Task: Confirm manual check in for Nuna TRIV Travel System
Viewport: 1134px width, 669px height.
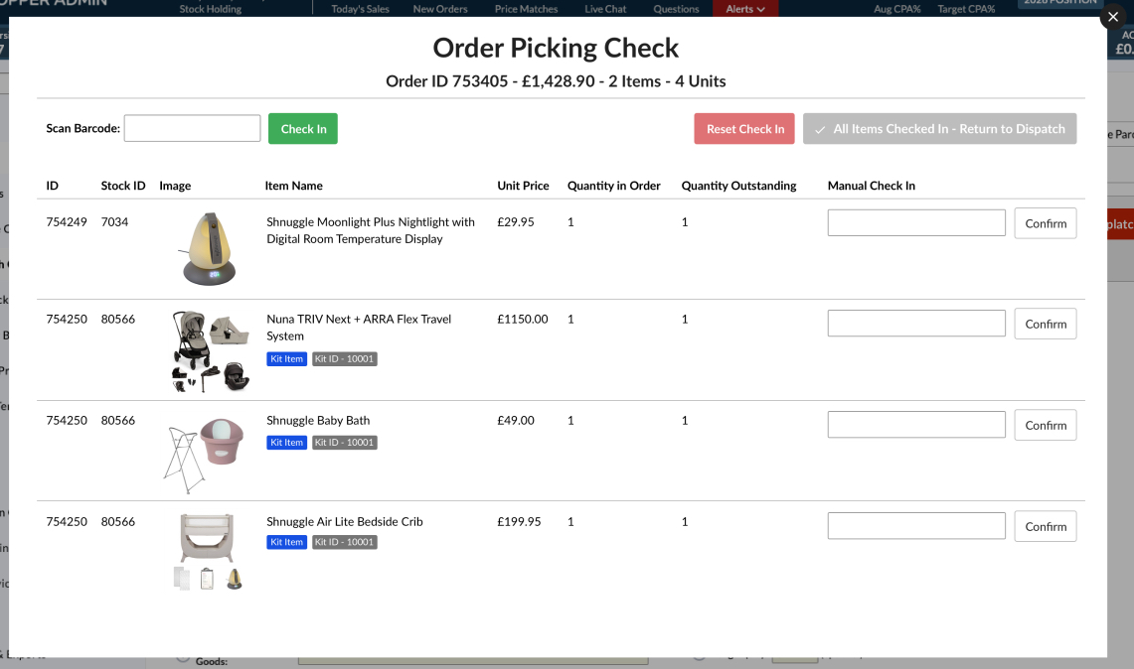Action: coord(1045,324)
